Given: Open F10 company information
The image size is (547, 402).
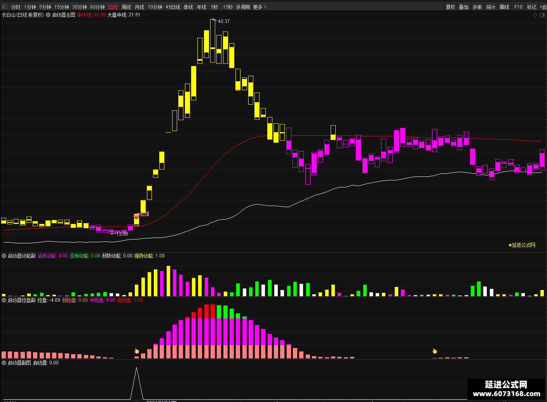Looking at the screenshot, I should point(518,7).
